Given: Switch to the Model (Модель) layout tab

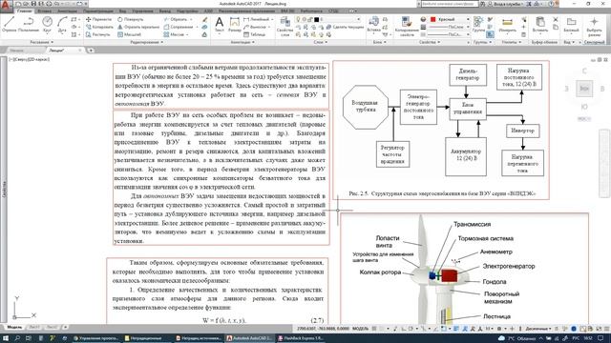Looking at the screenshot, I should point(15,328).
